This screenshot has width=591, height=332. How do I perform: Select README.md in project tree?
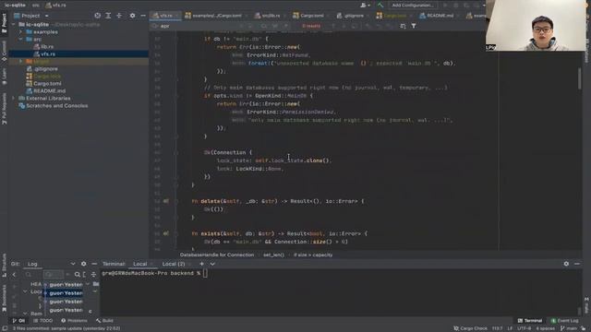pyautogui.click(x=49, y=90)
